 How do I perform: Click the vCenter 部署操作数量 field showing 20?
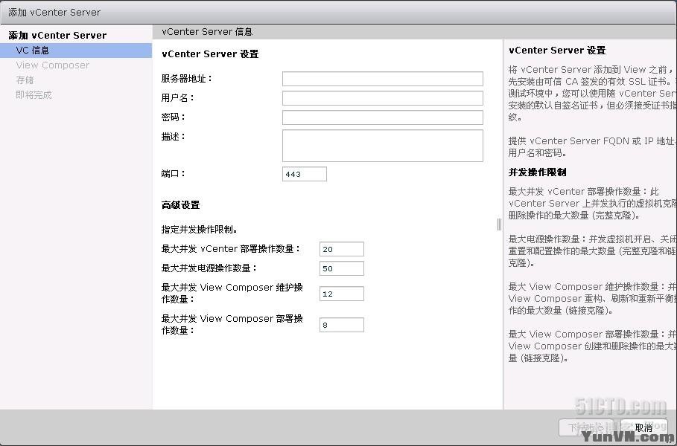click(342, 249)
